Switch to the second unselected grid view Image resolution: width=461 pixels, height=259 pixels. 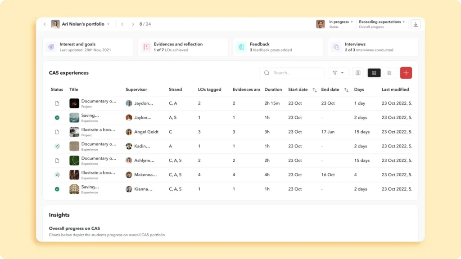pyautogui.click(x=389, y=73)
